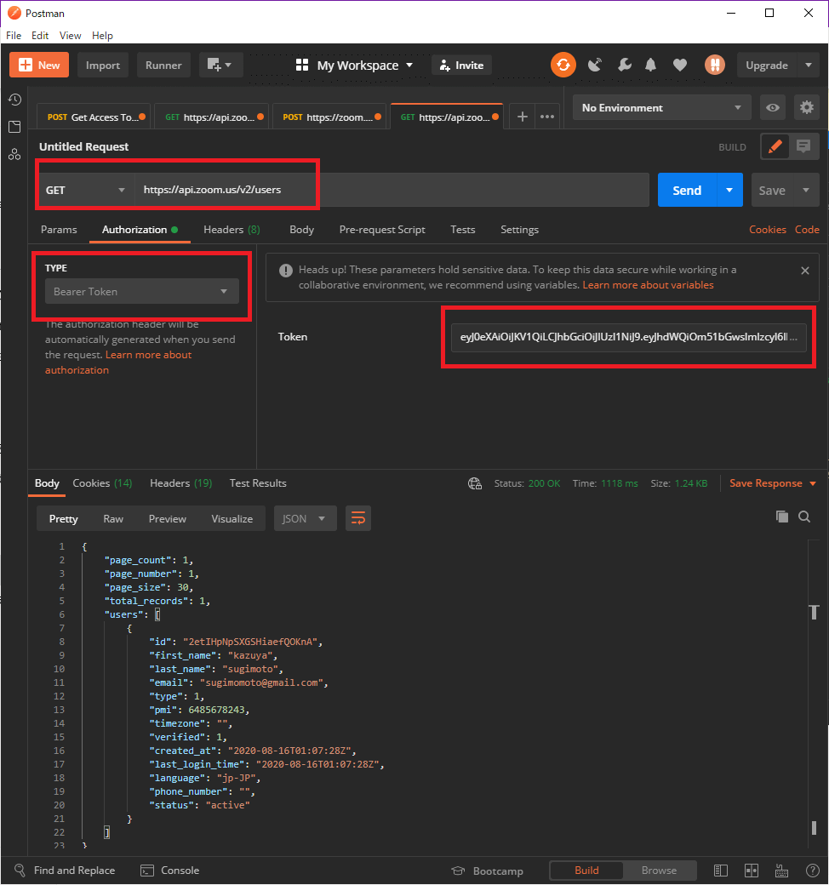Add a new request tab with plus icon
The height and width of the screenshot is (885, 829).
[523, 117]
